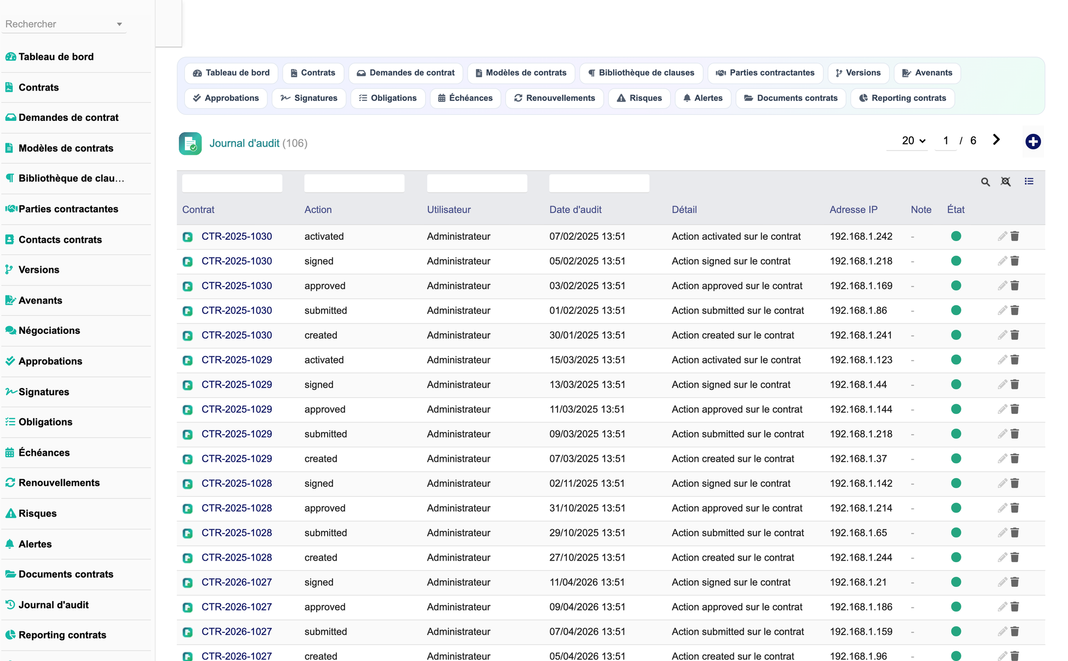Viewport: 1068px width, 661px height.
Task: Edit the CTR-2025-1030 signed row
Action: (x=1002, y=261)
